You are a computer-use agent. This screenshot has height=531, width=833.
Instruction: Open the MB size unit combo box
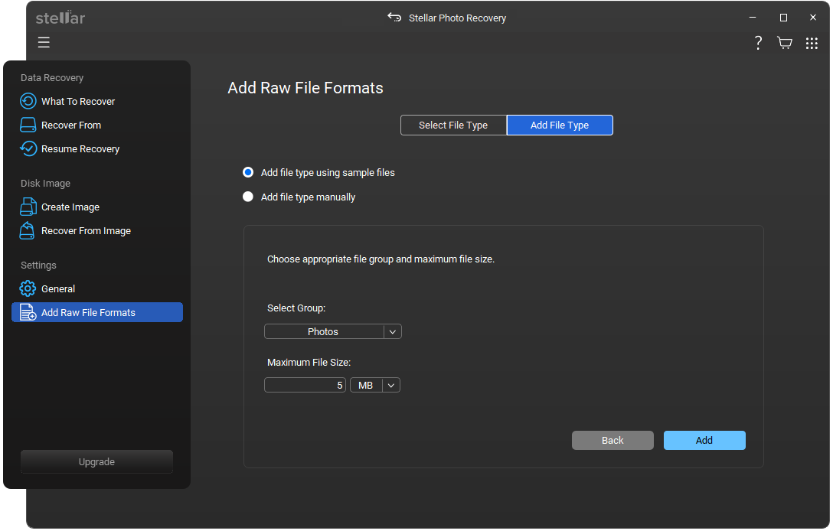pyautogui.click(x=375, y=386)
